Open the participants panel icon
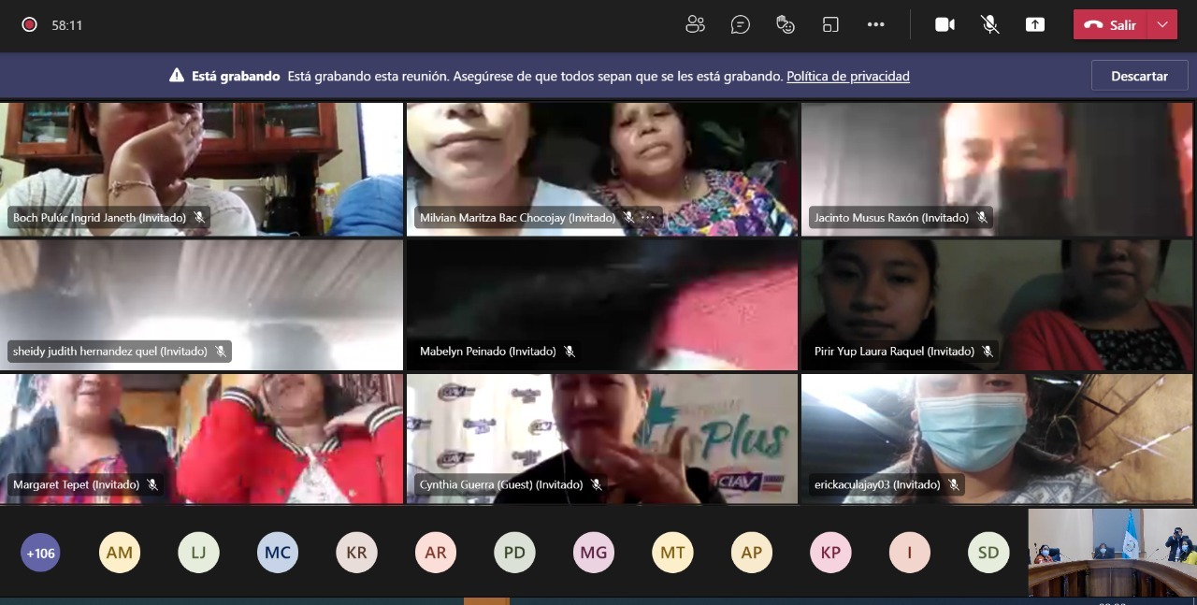The height and width of the screenshot is (605, 1197). 695,25
